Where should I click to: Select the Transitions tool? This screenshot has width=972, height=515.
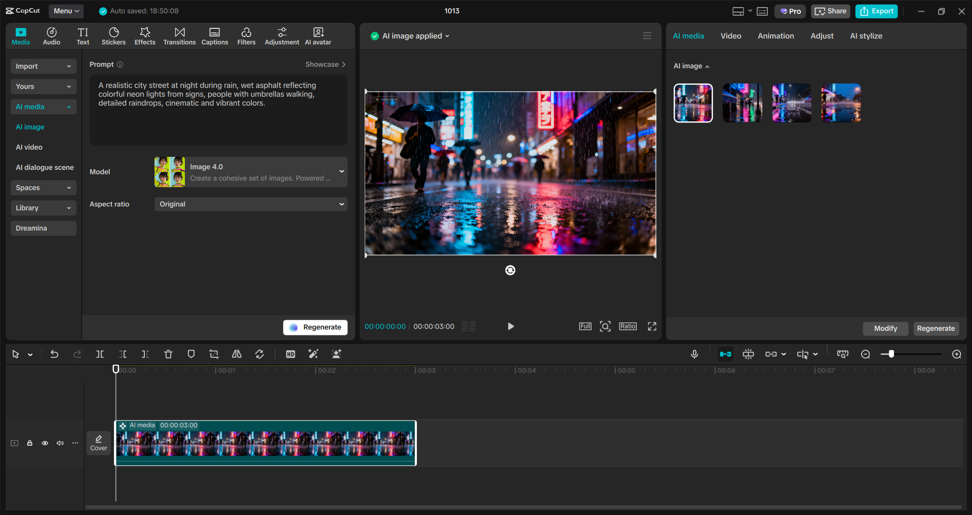179,35
